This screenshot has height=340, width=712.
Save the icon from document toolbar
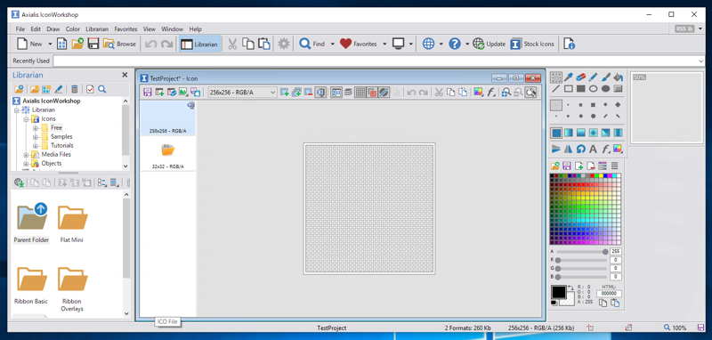pos(148,93)
